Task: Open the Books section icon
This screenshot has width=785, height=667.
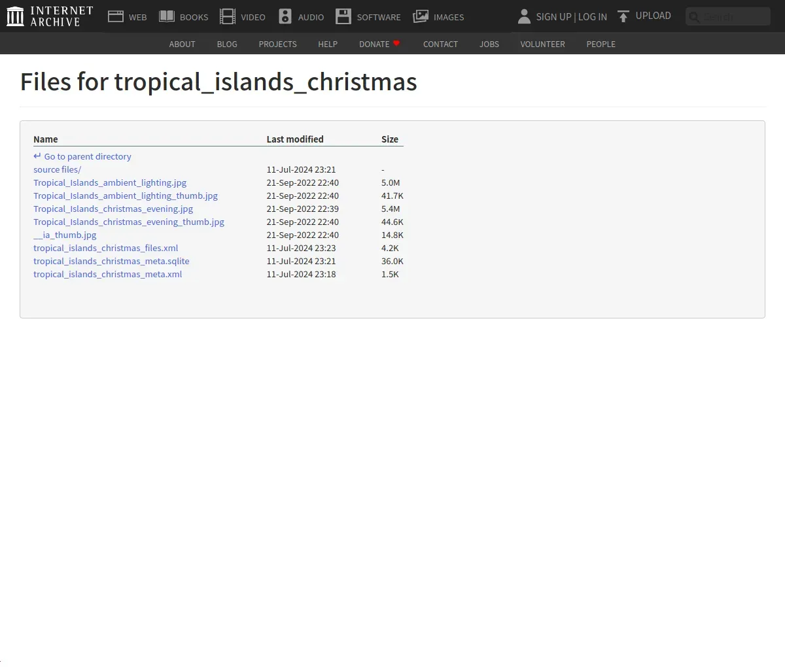Action: coord(167,16)
